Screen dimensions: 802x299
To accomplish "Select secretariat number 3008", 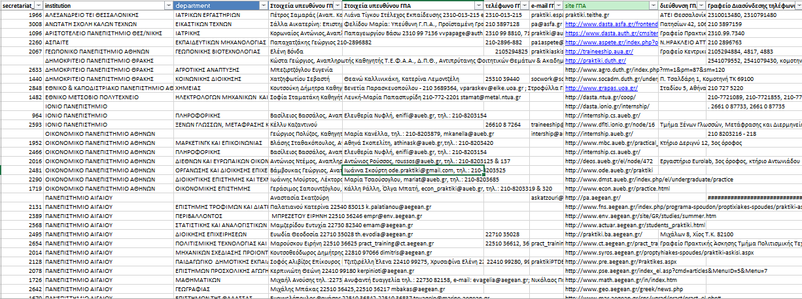I will [22, 23].
